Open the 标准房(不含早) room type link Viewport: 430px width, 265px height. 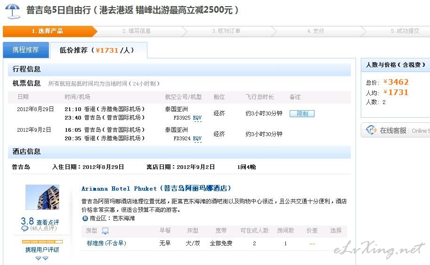pyautogui.click(x=106, y=243)
